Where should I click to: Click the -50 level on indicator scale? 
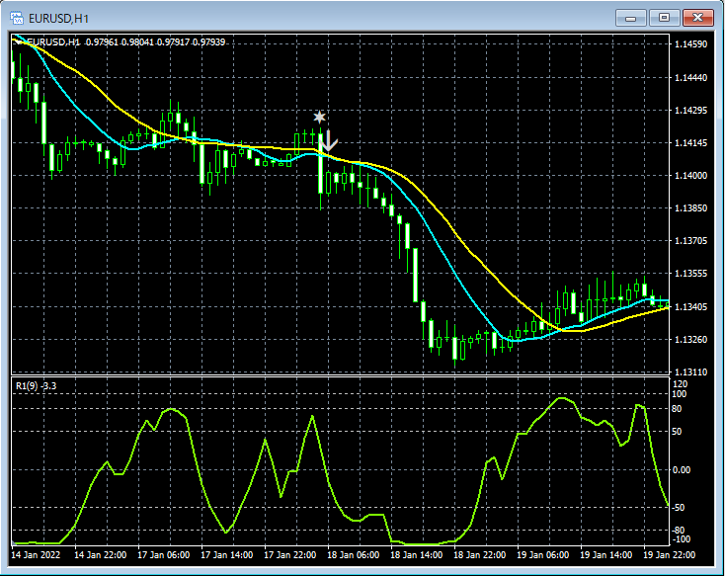point(681,507)
